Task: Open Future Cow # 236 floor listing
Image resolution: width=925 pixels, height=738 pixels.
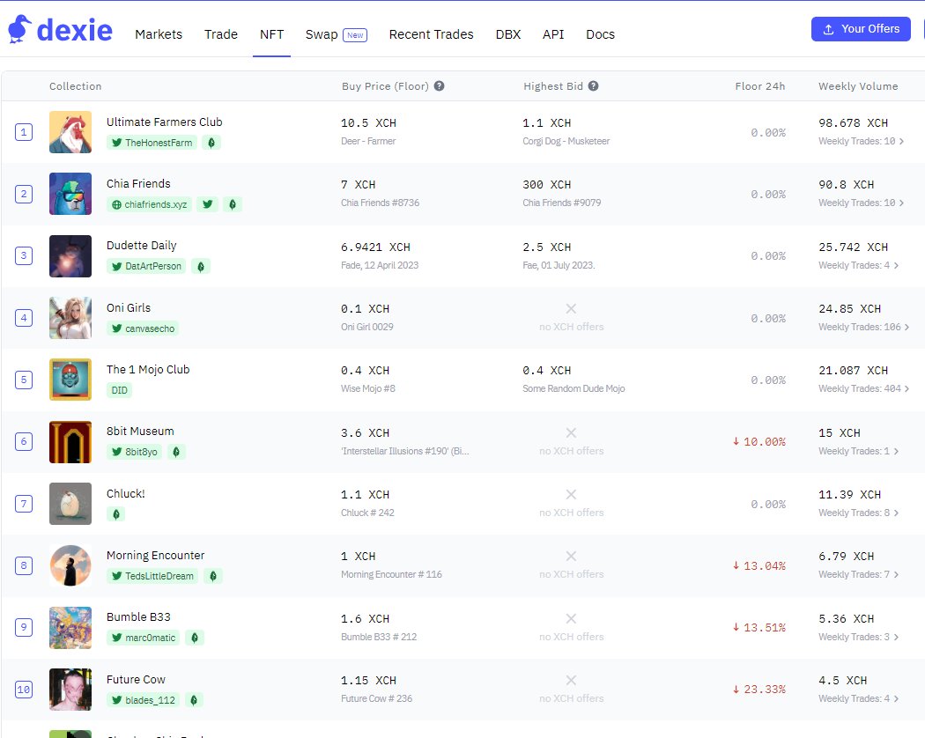Action: 376,698
